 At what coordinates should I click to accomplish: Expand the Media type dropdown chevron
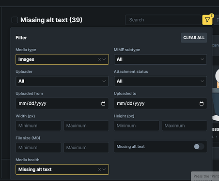[104, 59]
